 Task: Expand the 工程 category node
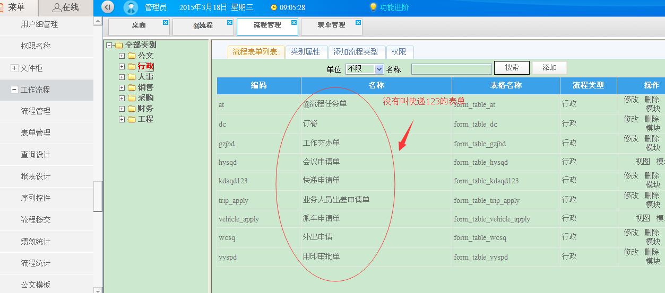pyautogui.click(x=122, y=119)
